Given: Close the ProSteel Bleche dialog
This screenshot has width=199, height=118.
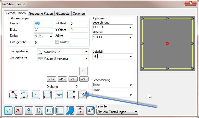Looking at the screenshot, I should (190, 3).
